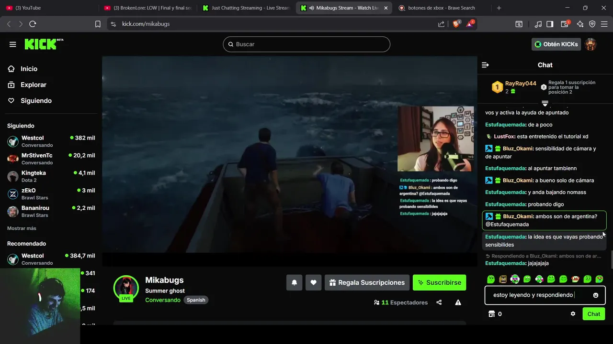
Task: Open zEkO channel in sidebar
Action: point(51,194)
